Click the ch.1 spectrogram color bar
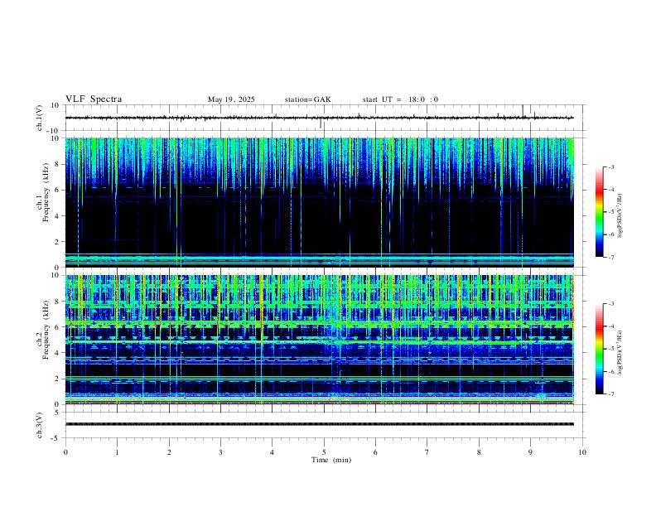The image size is (656, 507). 599,211
